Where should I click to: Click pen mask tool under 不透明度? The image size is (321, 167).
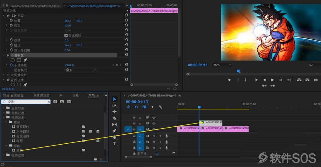click(25, 60)
